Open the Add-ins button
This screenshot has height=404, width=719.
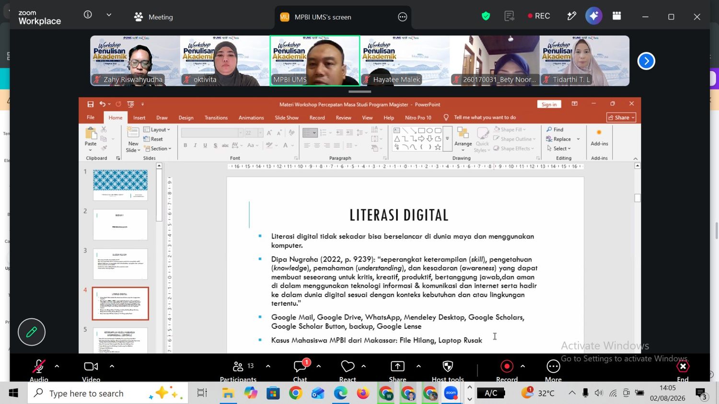click(599, 137)
